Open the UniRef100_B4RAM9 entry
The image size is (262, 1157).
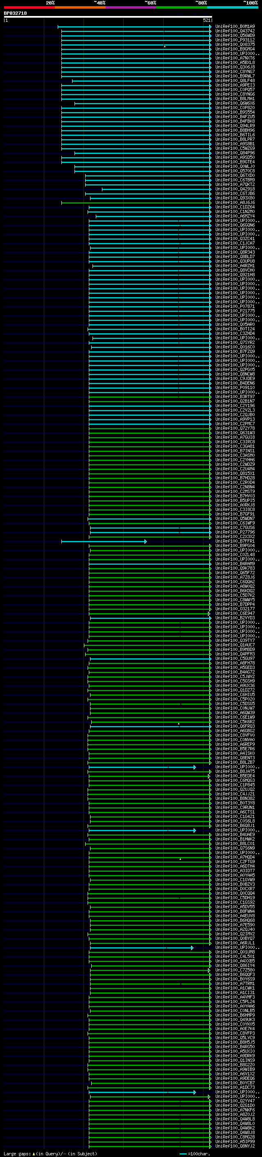[235, 564]
